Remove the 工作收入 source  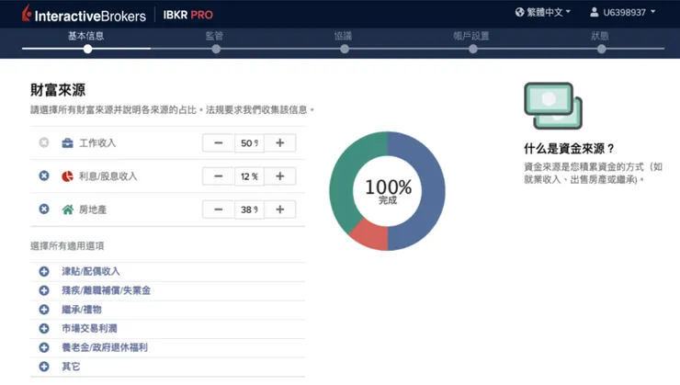tap(44, 142)
